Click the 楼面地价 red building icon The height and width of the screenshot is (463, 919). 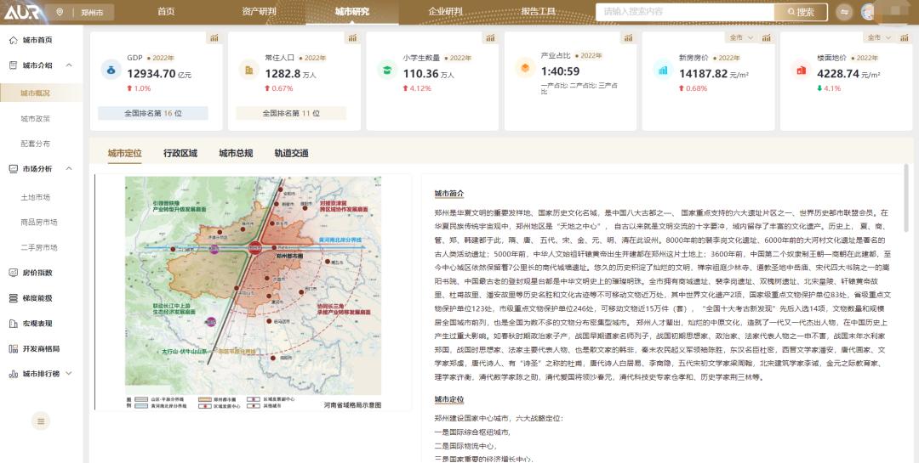pyautogui.click(x=802, y=70)
